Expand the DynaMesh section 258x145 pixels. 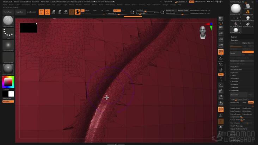tap(234, 84)
